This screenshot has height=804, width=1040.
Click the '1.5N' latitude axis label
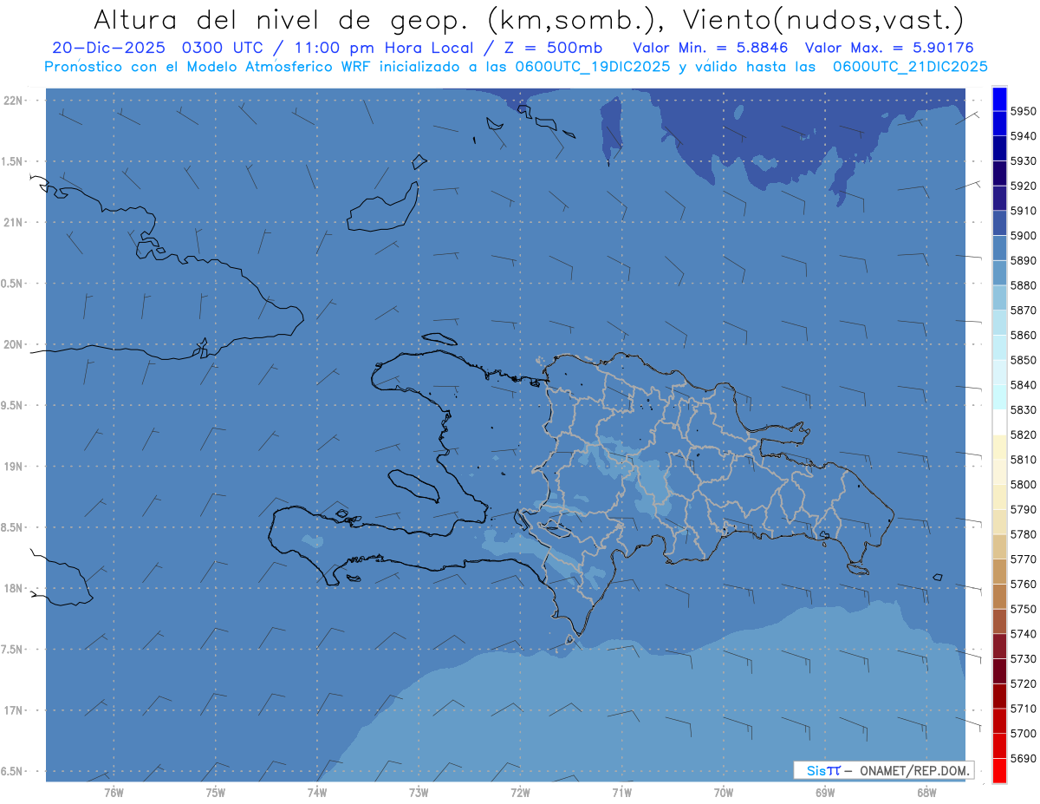(13, 161)
